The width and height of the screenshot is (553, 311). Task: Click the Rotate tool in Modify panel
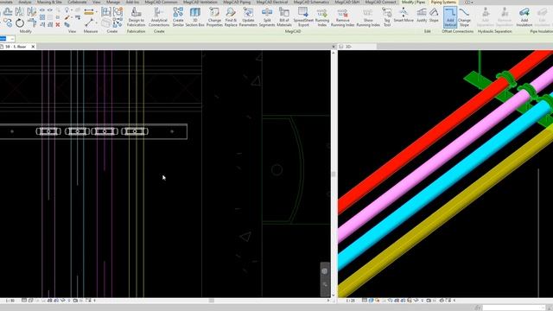pos(20,23)
